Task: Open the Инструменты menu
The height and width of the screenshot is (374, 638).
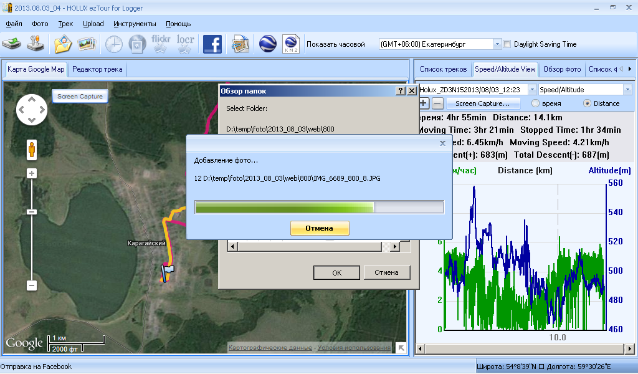Action: tap(135, 24)
